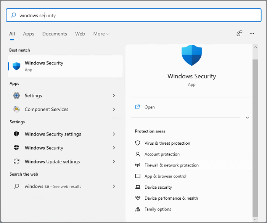
Task: Expand the Windows Update settings arrow
Action: pos(114,162)
